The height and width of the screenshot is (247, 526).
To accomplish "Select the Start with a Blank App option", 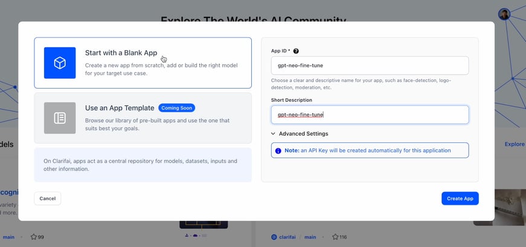I will coord(143,63).
